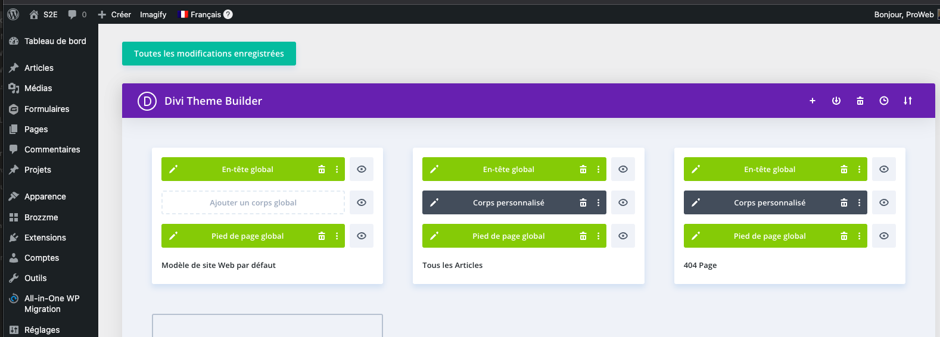Open Corps personnalisé options, Tous les Articles
This screenshot has width=940, height=337.
(598, 202)
